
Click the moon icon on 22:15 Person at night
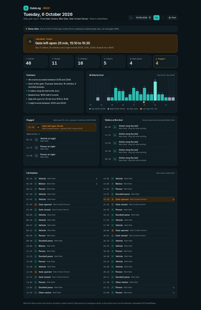click(x=37, y=148)
